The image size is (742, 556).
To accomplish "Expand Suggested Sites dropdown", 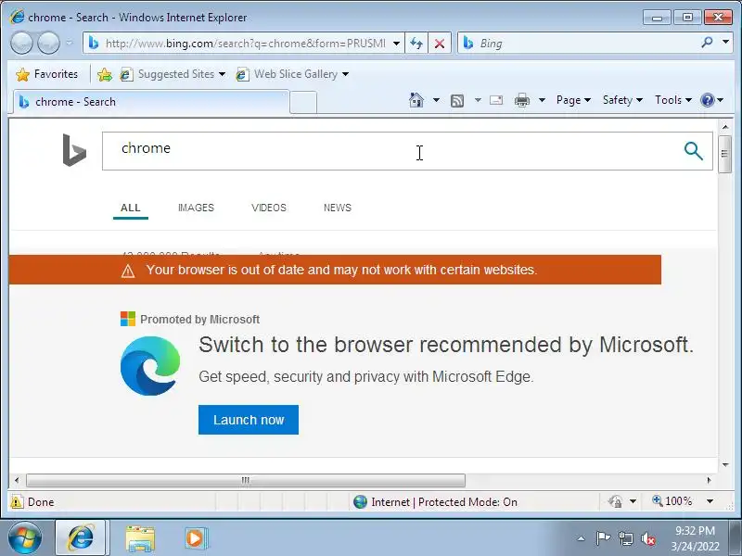I will (222, 74).
